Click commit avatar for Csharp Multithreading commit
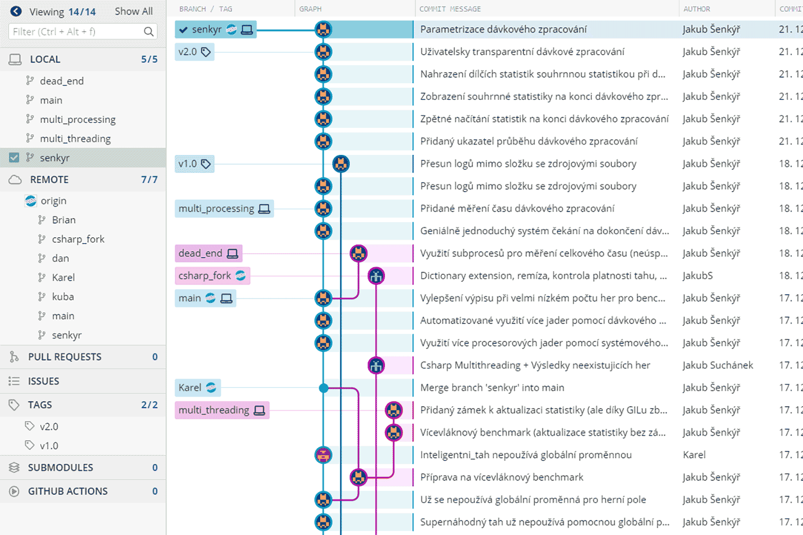This screenshot has width=803, height=535. click(376, 366)
